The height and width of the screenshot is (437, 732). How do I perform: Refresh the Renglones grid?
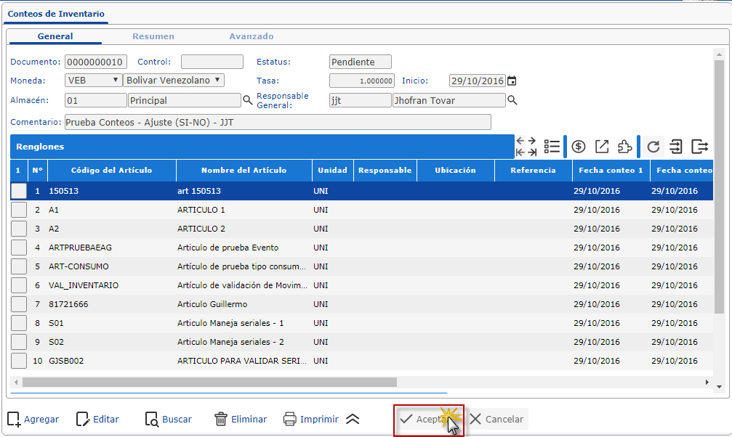coord(653,147)
